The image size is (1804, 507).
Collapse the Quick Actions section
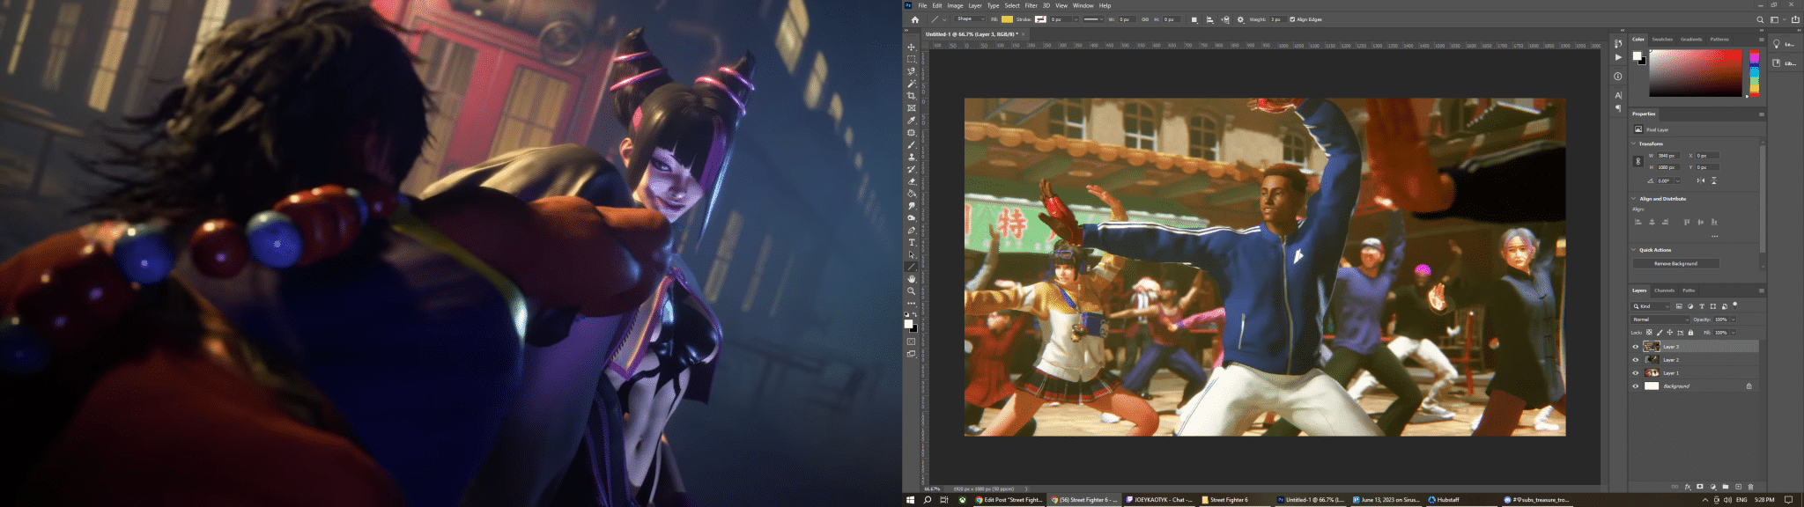(x=1634, y=250)
